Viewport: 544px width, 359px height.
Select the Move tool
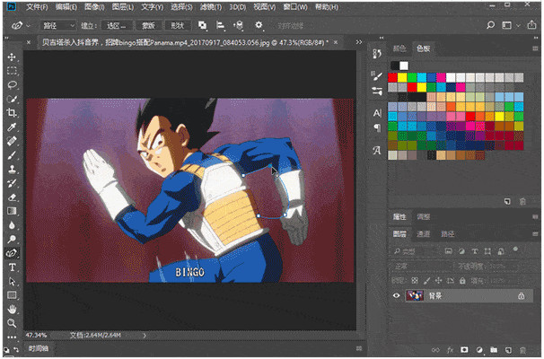click(12, 56)
